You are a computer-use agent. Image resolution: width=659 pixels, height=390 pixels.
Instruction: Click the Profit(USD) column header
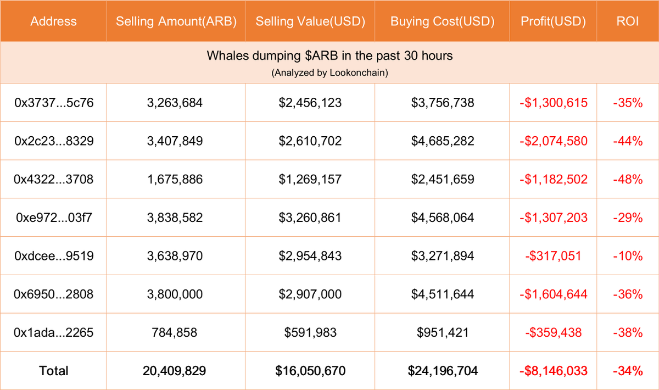(x=553, y=22)
